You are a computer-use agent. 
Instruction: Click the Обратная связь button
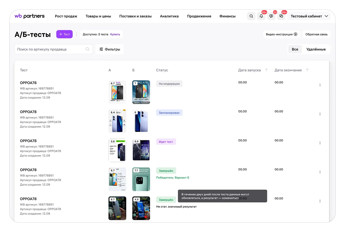pyautogui.click(x=317, y=34)
